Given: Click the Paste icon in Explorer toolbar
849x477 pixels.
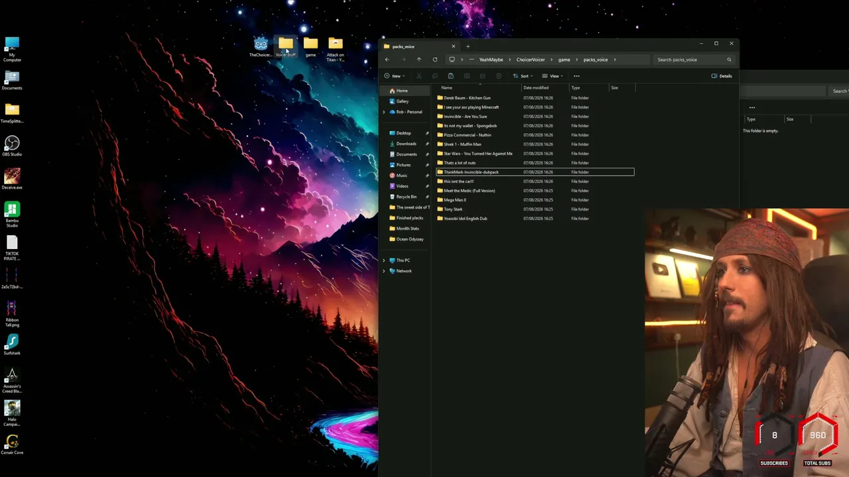Looking at the screenshot, I should pos(450,76).
